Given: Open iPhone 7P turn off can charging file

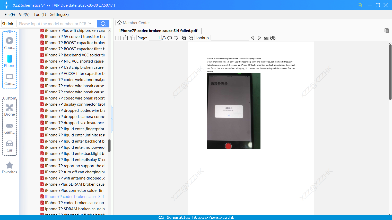Looking at the screenshot, I should click(x=73, y=172).
